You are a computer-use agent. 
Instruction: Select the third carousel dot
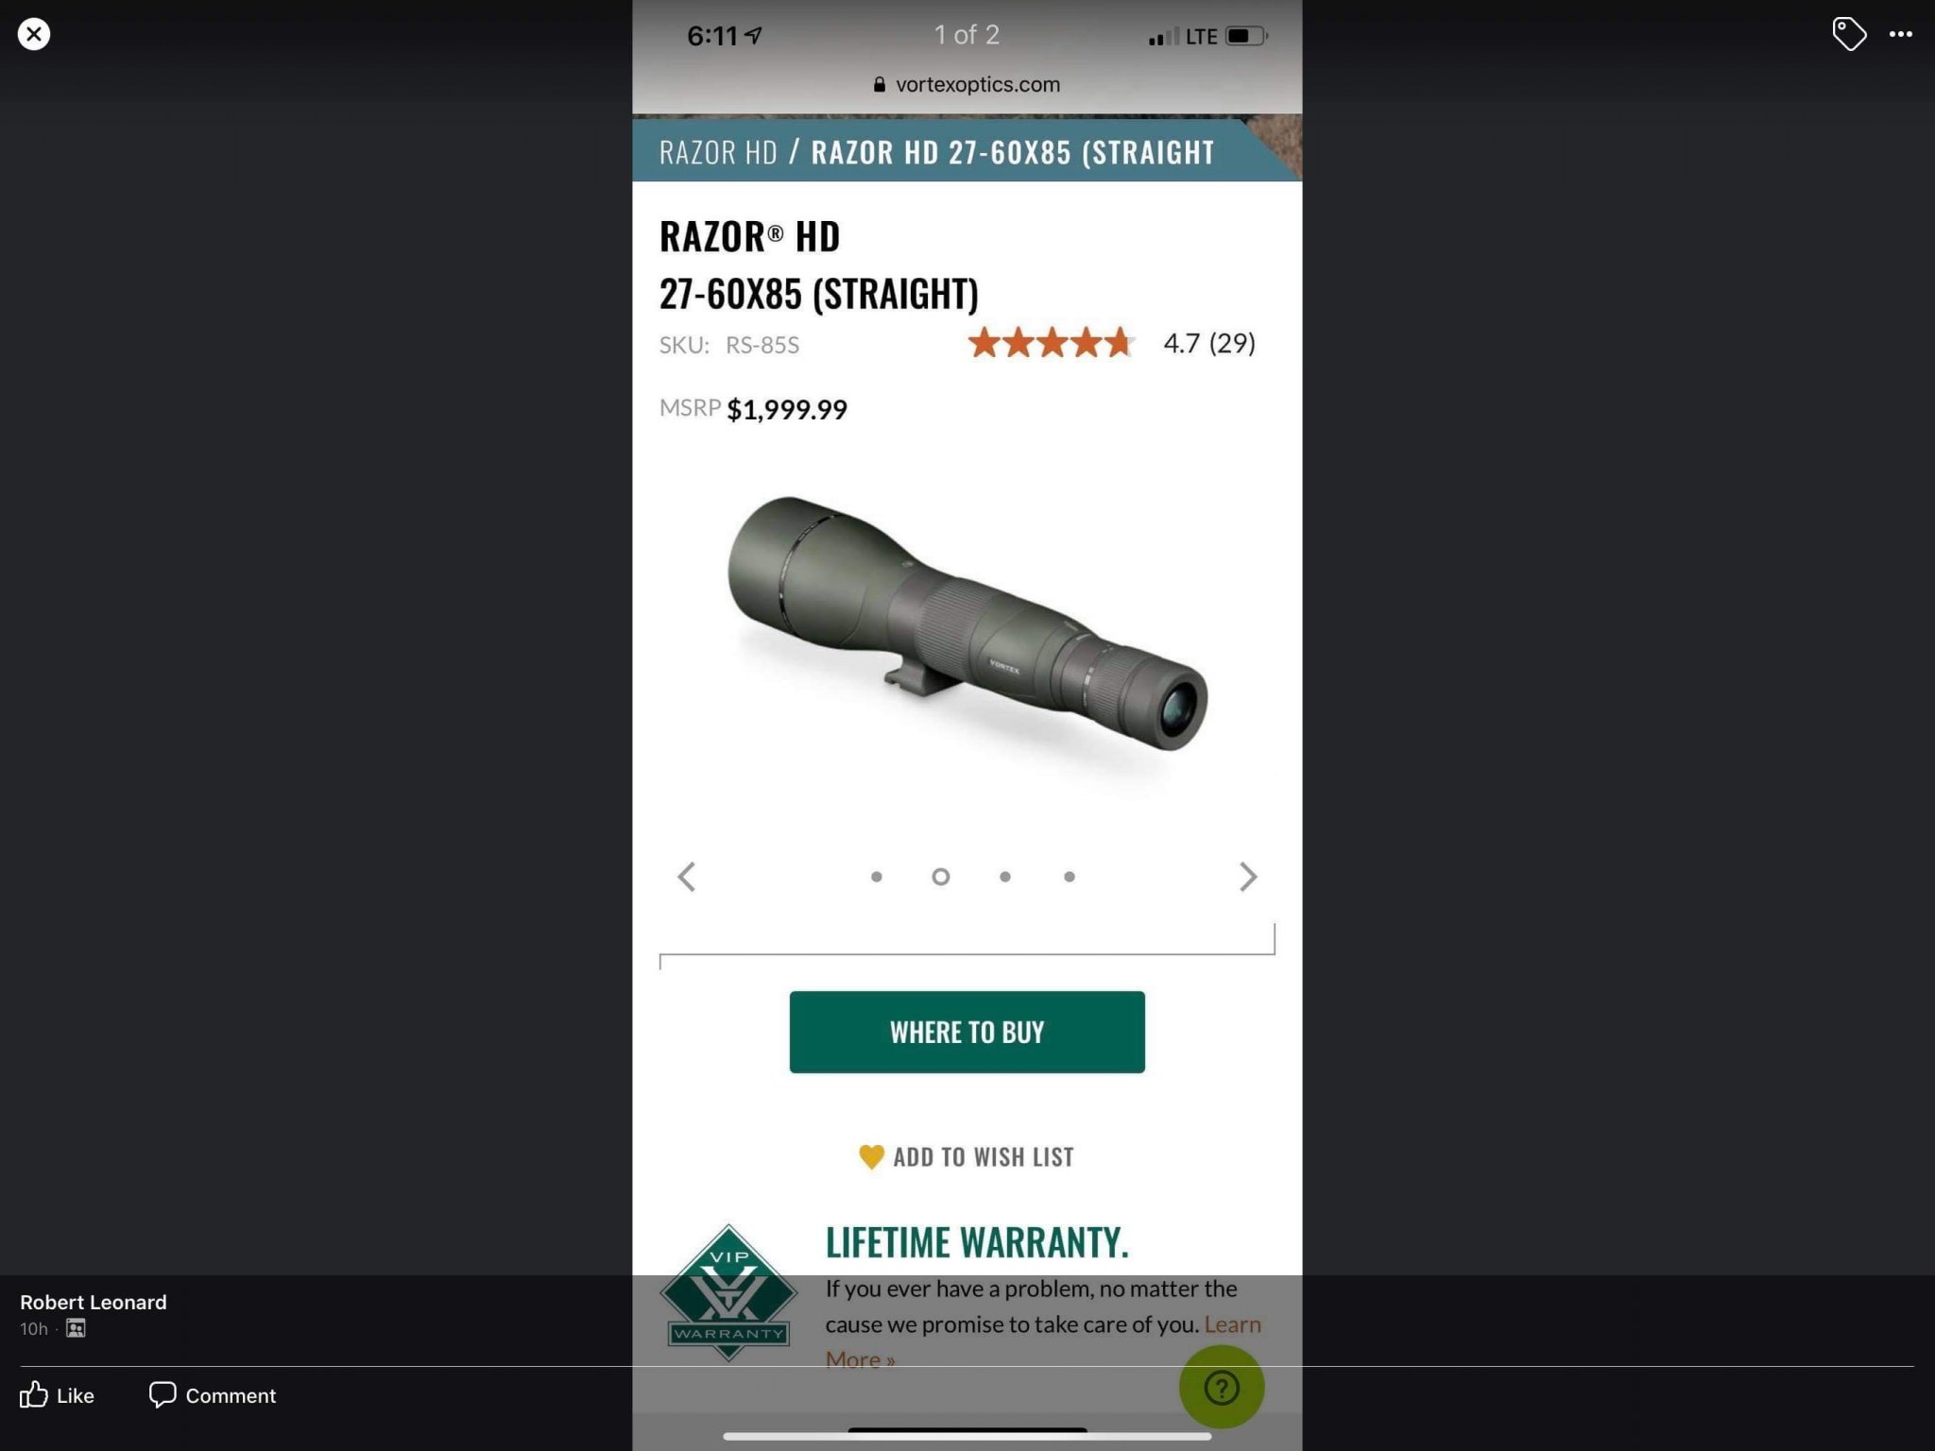pos(1005,877)
